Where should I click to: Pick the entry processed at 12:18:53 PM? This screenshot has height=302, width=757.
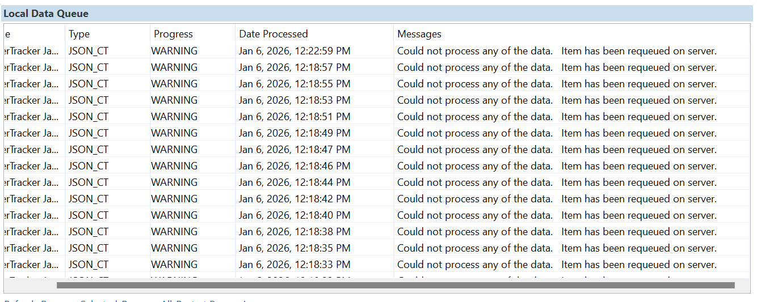click(294, 100)
